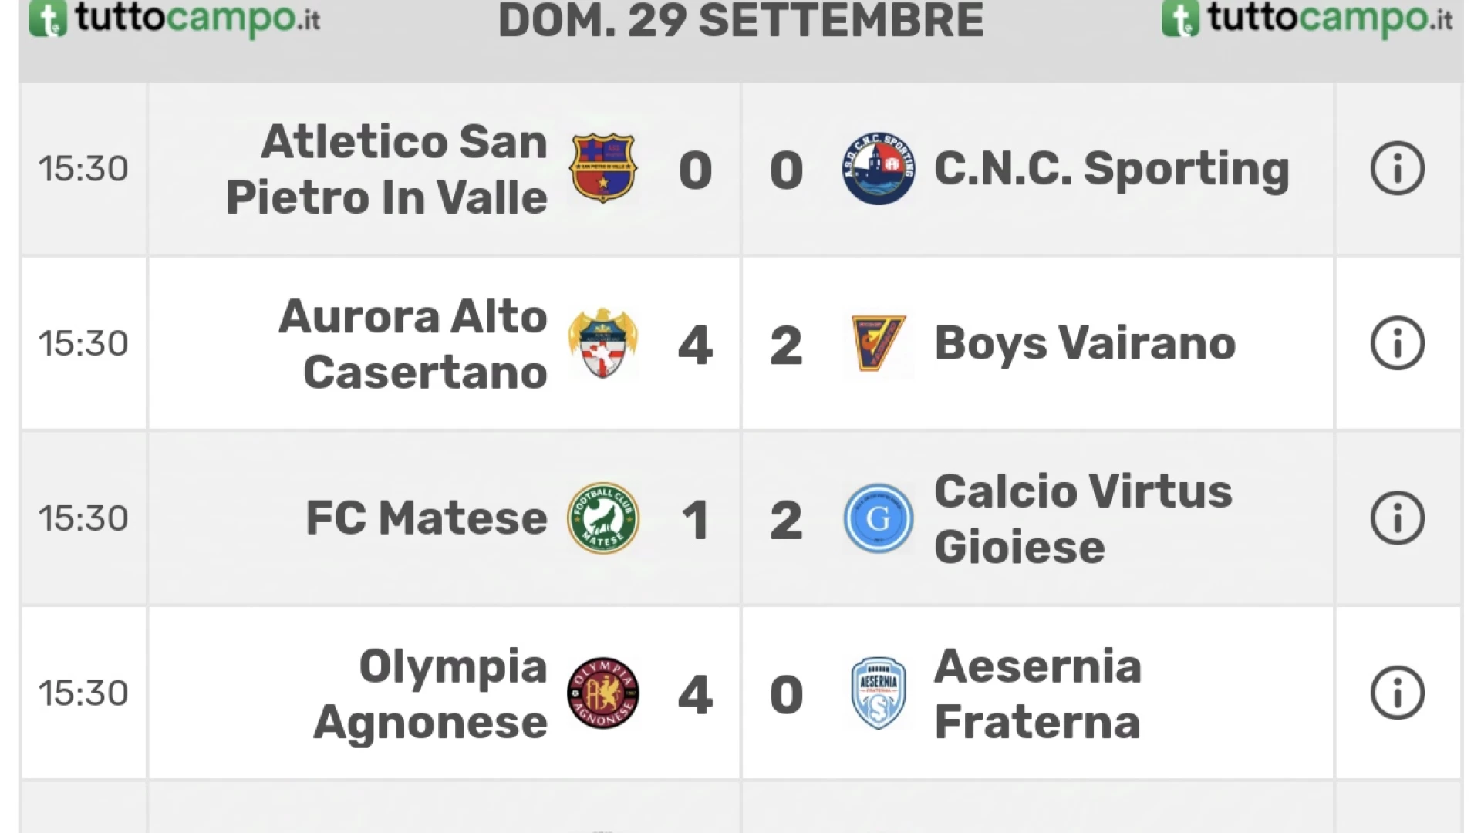
Task: Open tuttocampo.it logo at top left
Action: click(175, 19)
